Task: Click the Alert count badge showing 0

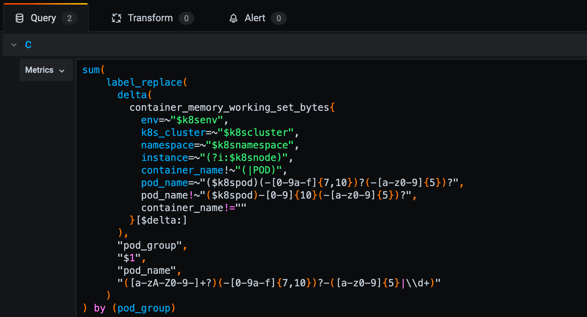Action: pos(279,18)
